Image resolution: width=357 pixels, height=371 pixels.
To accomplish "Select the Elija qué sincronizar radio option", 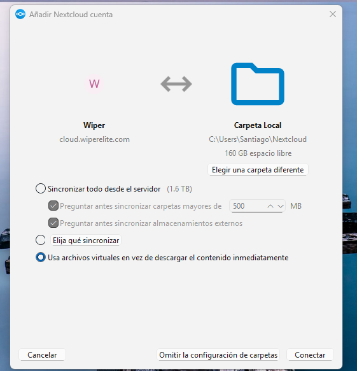I will point(41,240).
